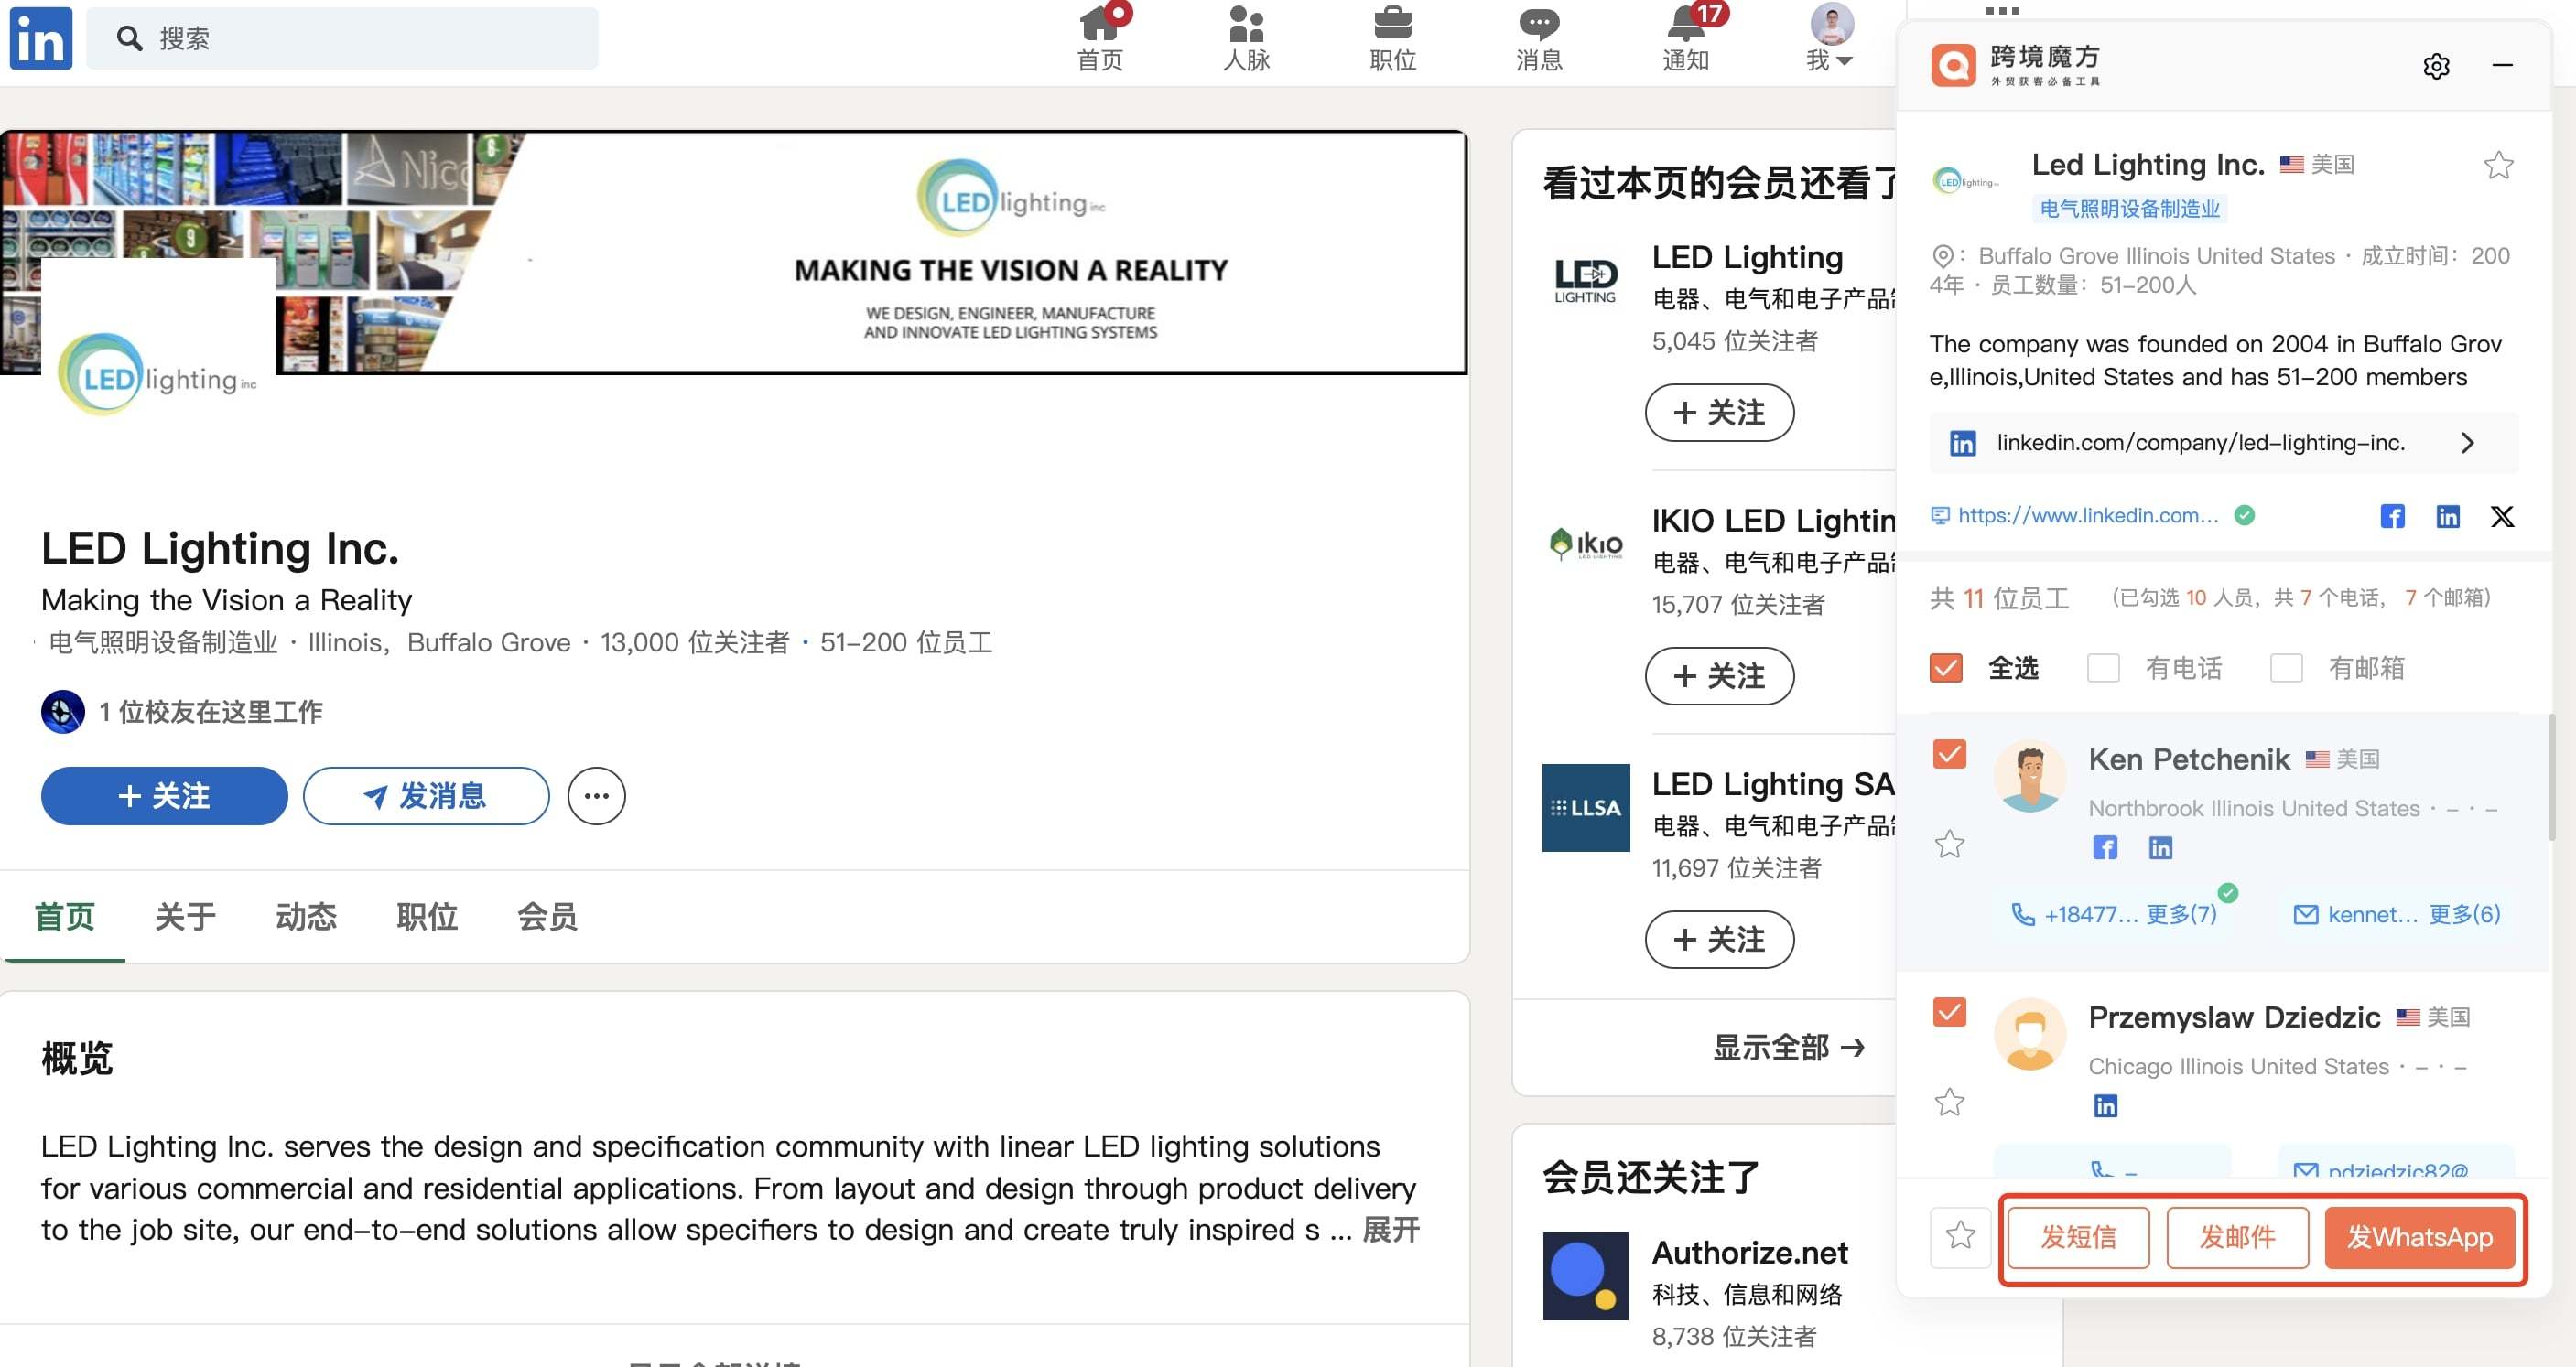Click Przemyslaw Dziedzic's avatar
Screen dimensions: 2576x1367
2029,1034
